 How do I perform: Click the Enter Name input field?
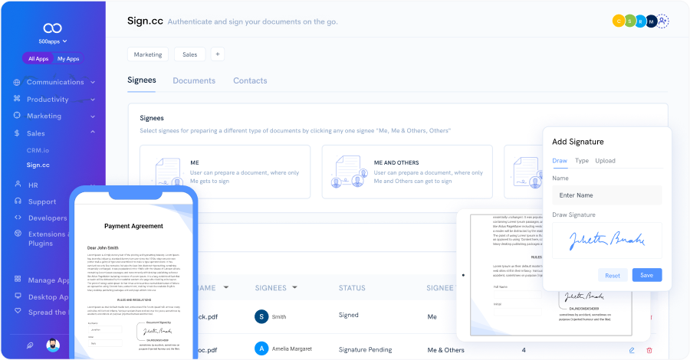coord(607,195)
